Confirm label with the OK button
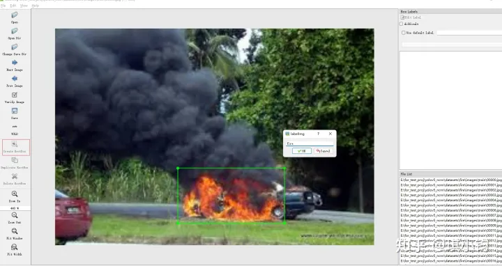The height and width of the screenshot is (266, 502). point(302,151)
